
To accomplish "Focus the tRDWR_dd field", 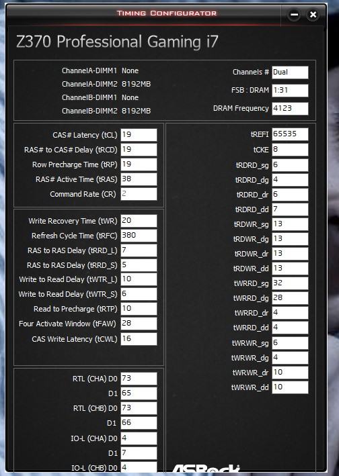I will coord(290,269).
